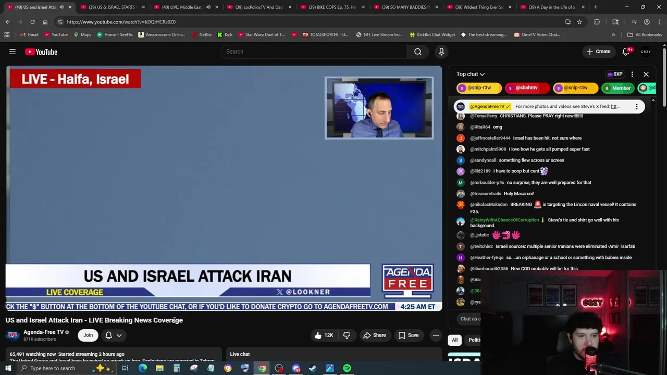Click the Join button

click(x=88, y=335)
